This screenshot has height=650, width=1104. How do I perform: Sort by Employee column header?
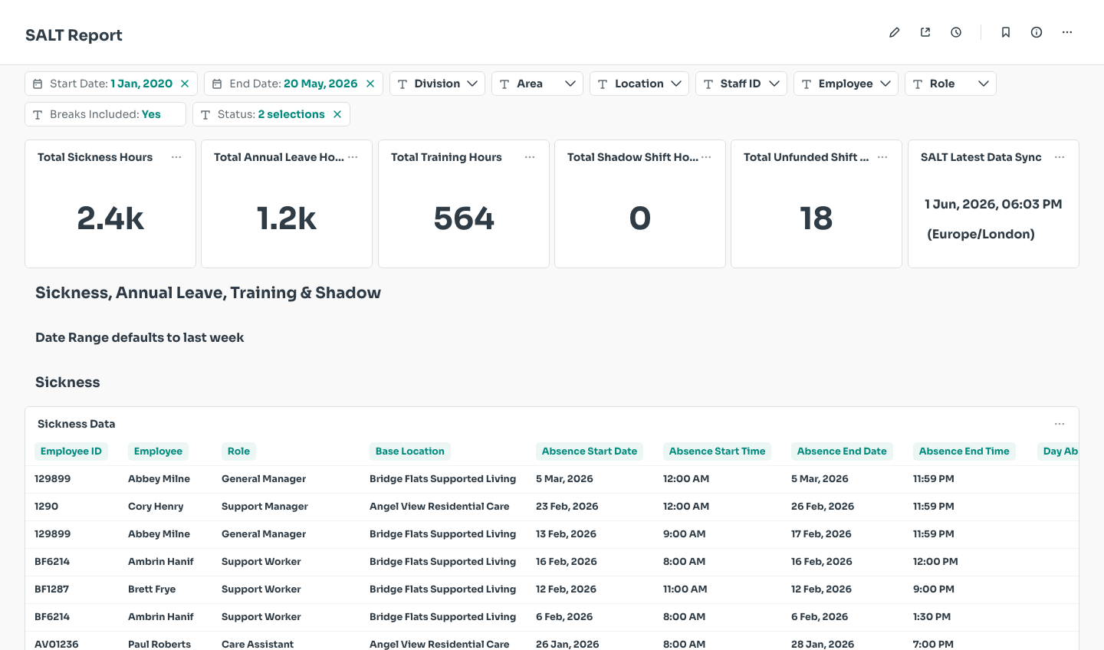tap(158, 451)
